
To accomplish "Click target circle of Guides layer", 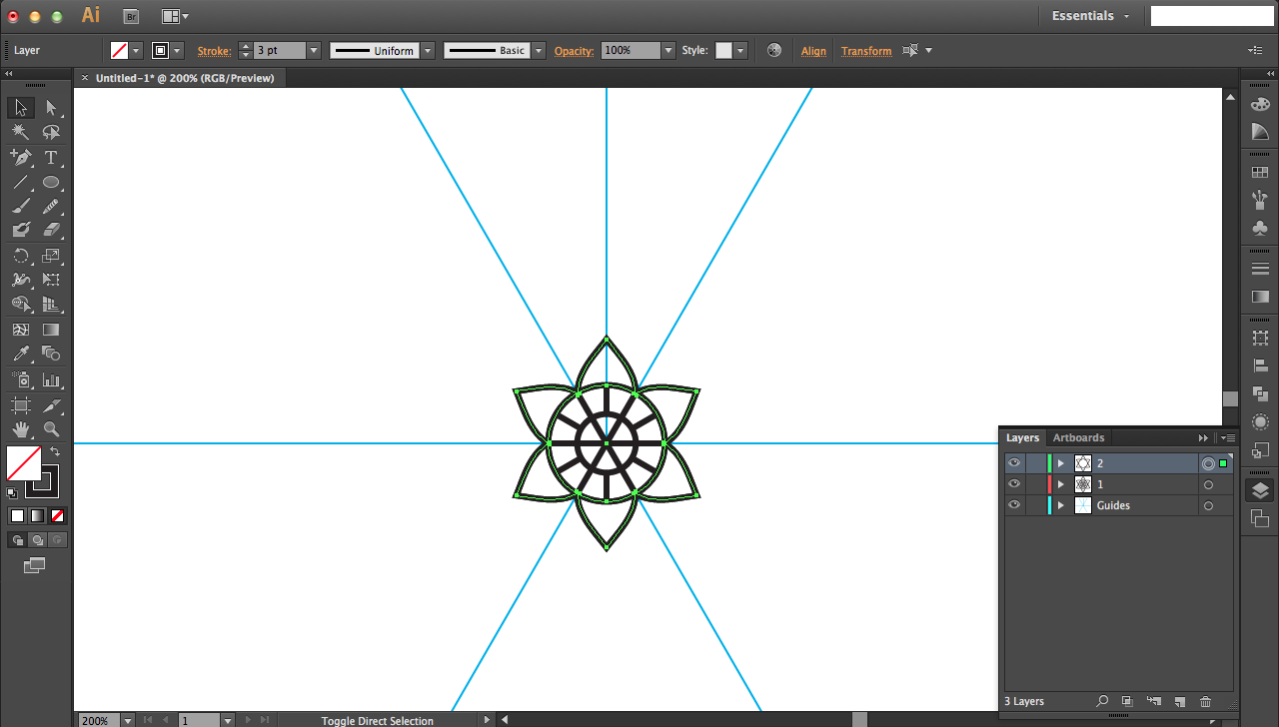I will tap(1208, 506).
